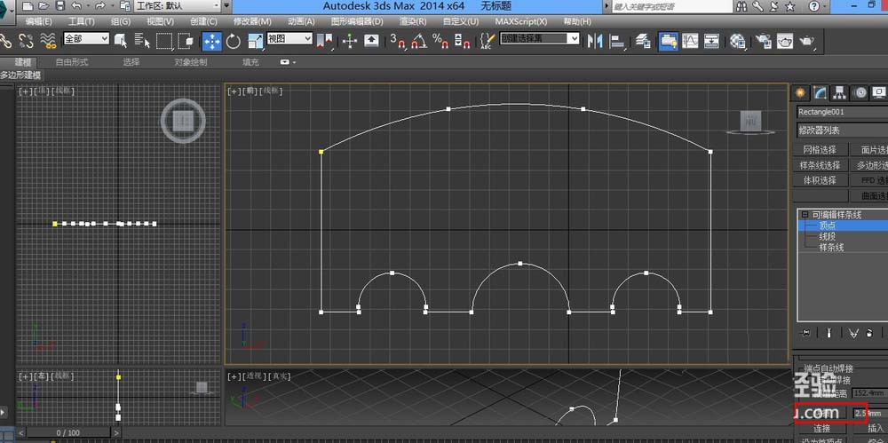The image size is (888, 443).
Task: Toggle Percent Snap
Action: pos(440,40)
